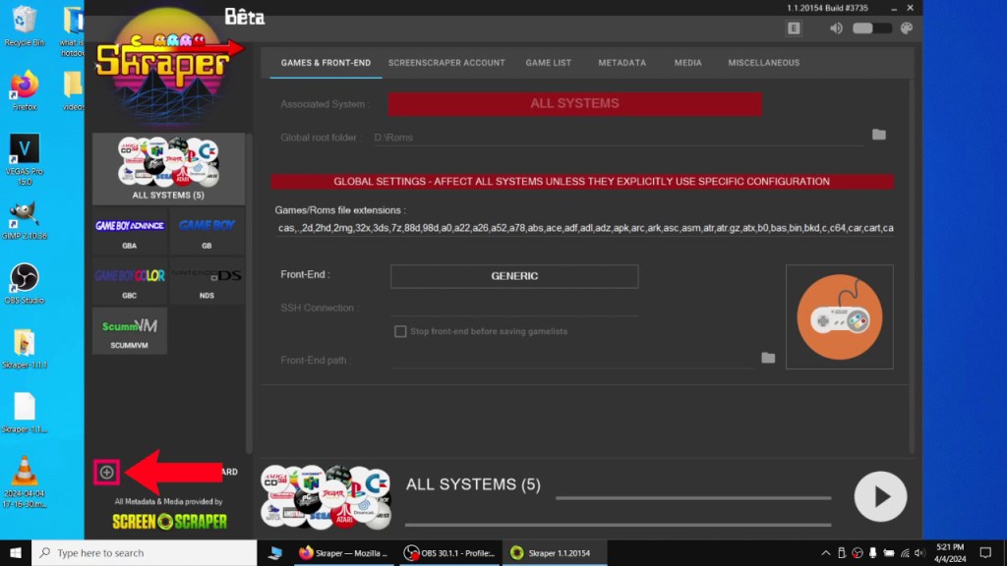
Task: Switch to the METADATA tab
Action: (622, 62)
